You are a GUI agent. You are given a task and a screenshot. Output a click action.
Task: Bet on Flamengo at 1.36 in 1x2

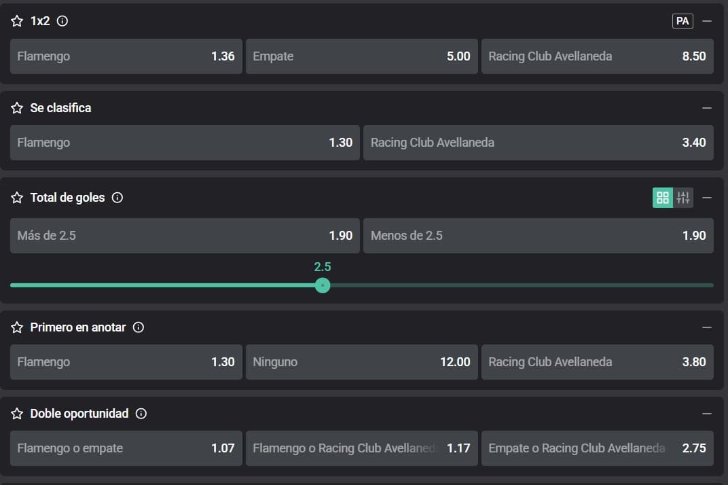[126, 56]
